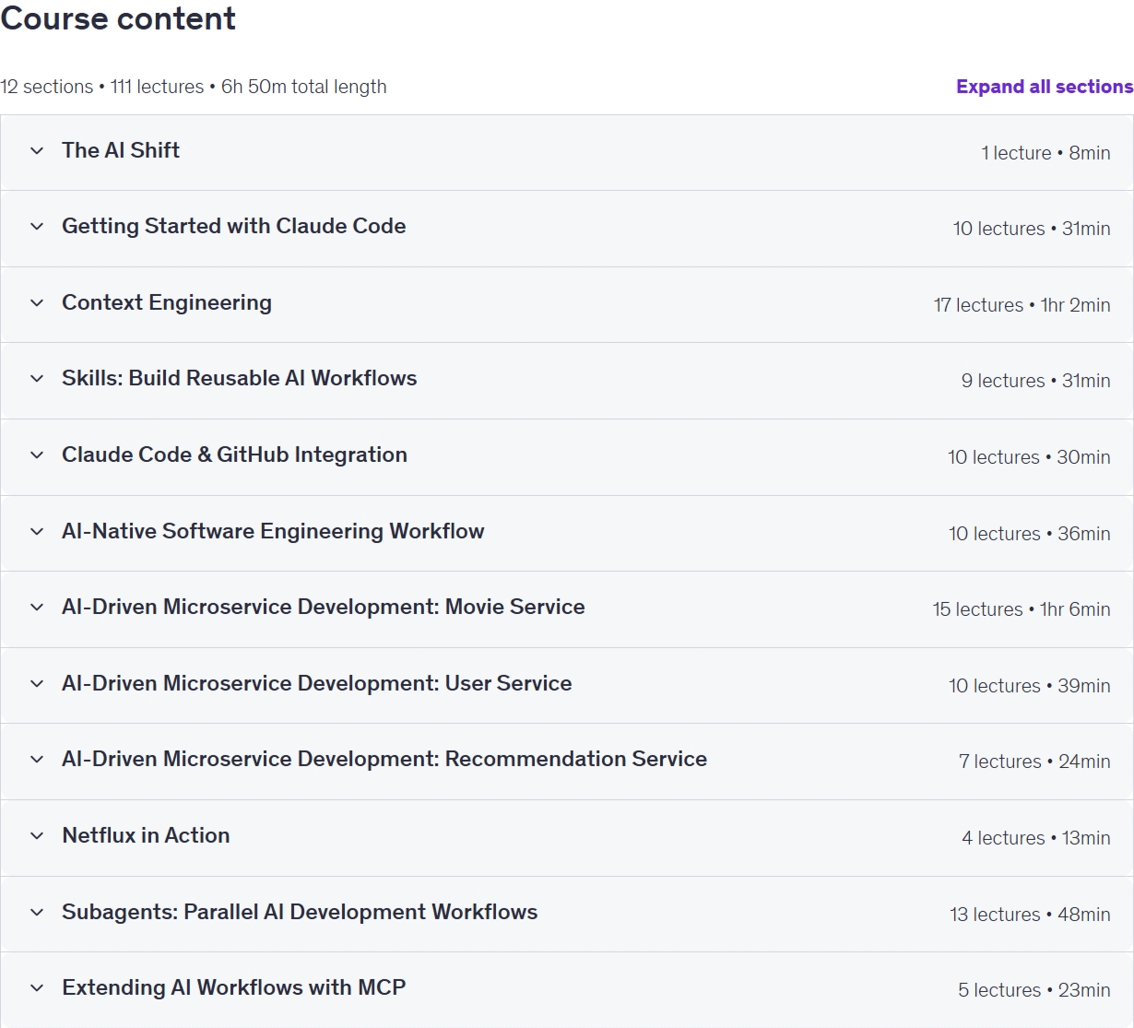Image resolution: width=1134 pixels, height=1028 pixels.
Task: Open AI-Native Software Engineering Workflow title
Action: (x=273, y=532)
